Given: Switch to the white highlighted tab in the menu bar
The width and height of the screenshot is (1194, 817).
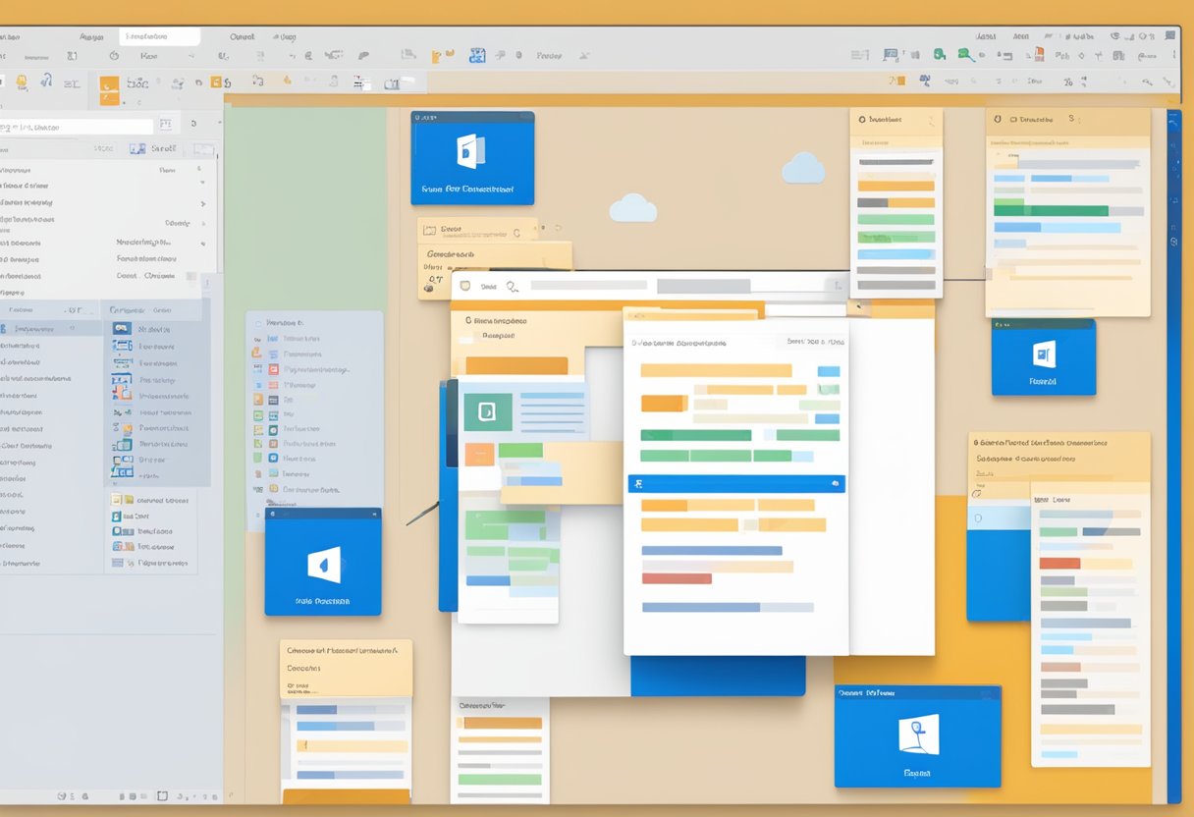Looking at the screenshot, I should [159, 36].
